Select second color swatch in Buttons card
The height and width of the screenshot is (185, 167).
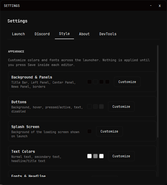pos(95,107)
